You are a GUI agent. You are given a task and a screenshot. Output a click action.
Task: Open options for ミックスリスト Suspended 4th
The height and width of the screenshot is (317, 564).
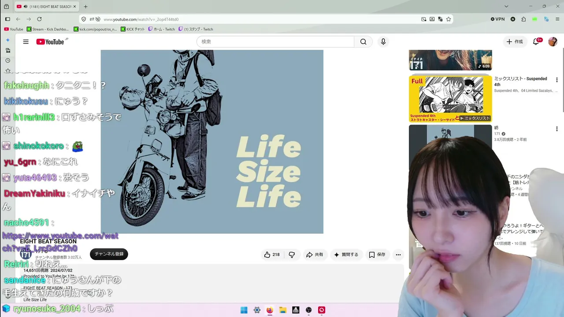pyautogui.click(x=557, y=80)
